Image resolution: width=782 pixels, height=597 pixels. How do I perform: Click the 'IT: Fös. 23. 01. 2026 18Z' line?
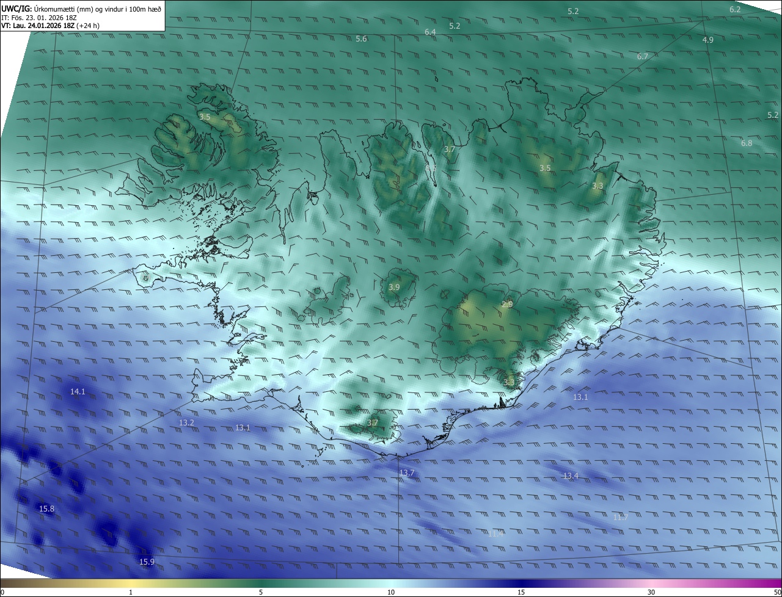39,18
